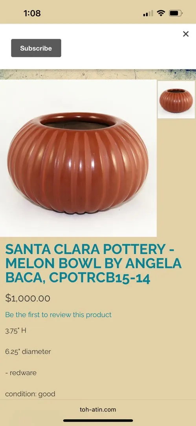Tap the cellular signal bars icon
This screenshot has height=426, width=196.
click(x=148, y=13)
